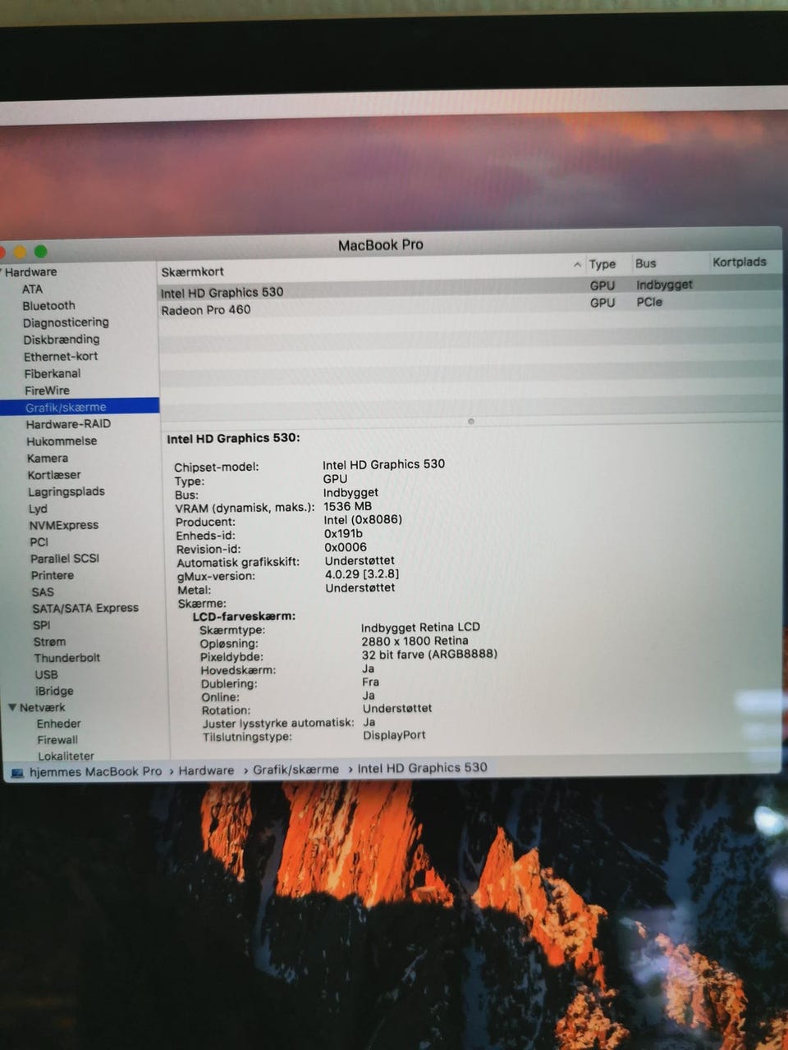788x1050 pixels.
Task: Collapse the Hardware section in sidebar
Action: pos(2,272)
